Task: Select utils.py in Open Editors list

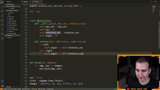Action: click(x=12, y=8)
